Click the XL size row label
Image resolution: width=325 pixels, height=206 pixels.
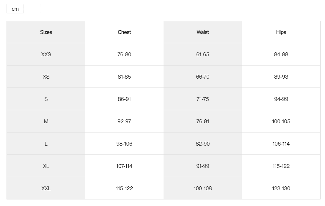46,166
